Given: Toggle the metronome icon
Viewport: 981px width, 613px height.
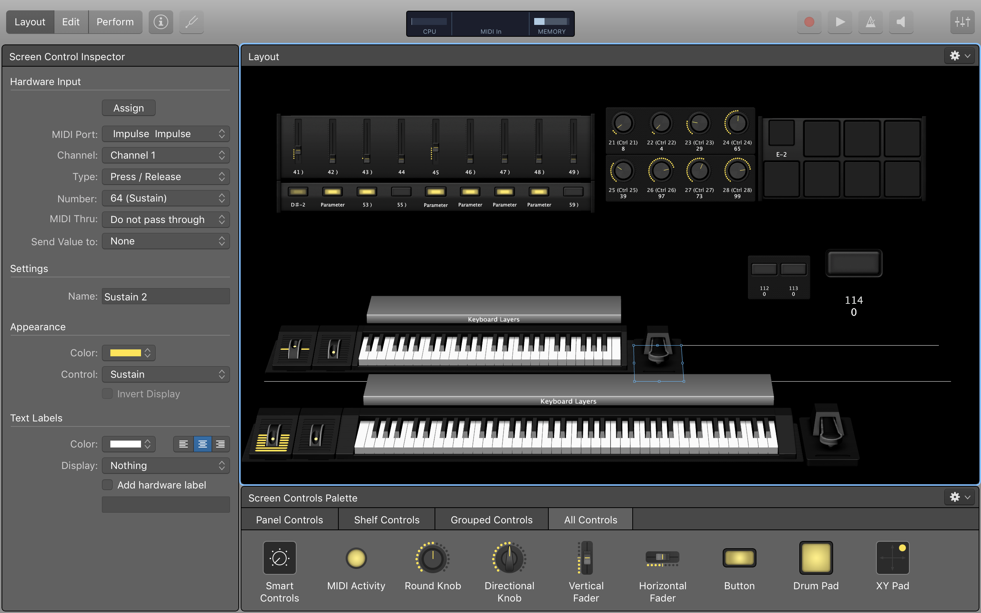Looking at the screenshot, I should point(870,22).
